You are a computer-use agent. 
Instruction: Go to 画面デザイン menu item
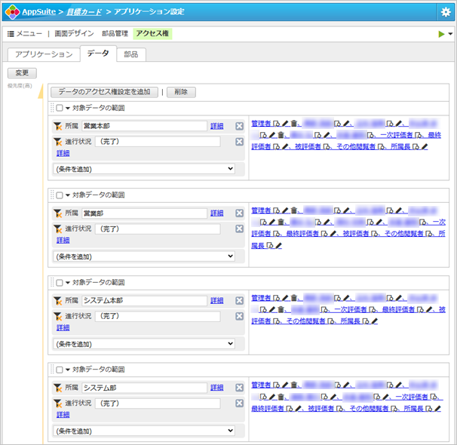click(75, 33)
